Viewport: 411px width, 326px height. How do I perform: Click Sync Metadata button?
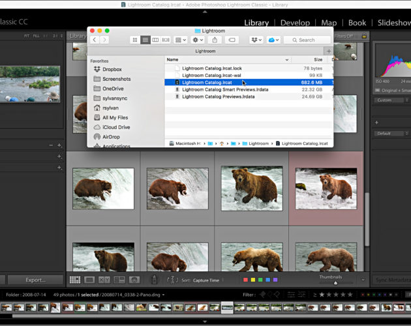tap(392, 280)
